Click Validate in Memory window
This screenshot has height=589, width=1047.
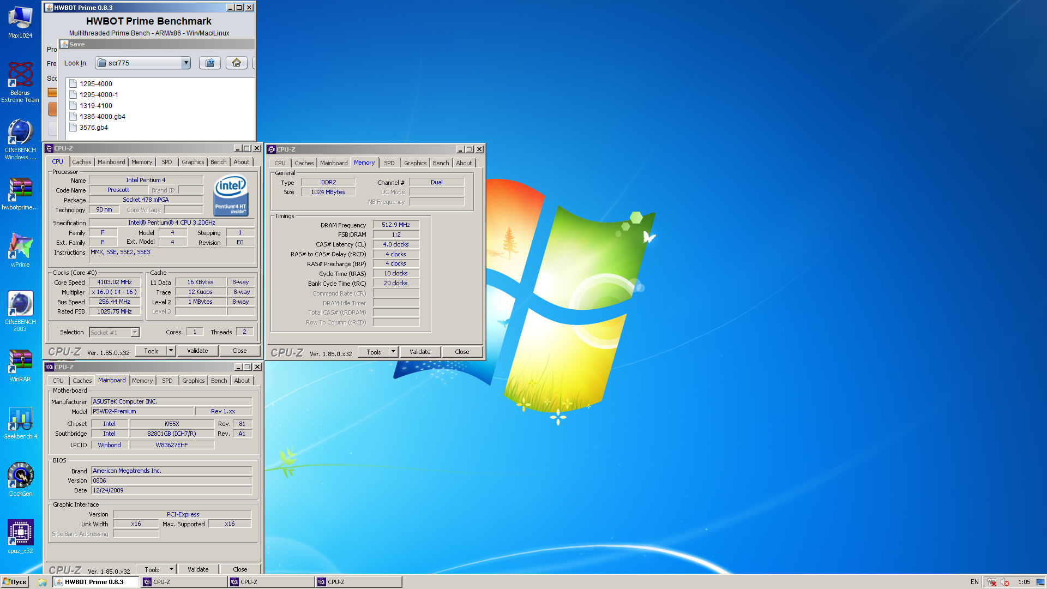[x=420, y=352]
